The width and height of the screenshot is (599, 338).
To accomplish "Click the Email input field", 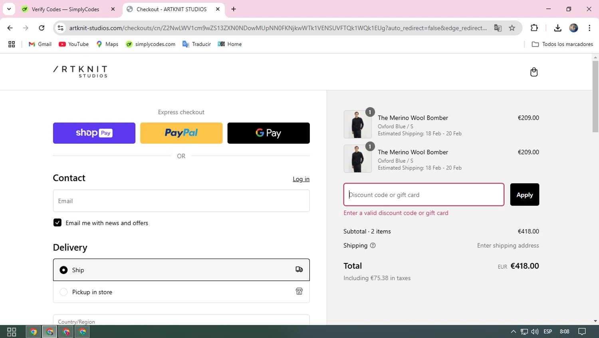I will point(181,201).
